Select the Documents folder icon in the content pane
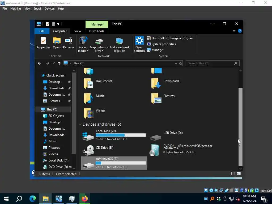This screenshot has width=272, height=204. point(88,83)
